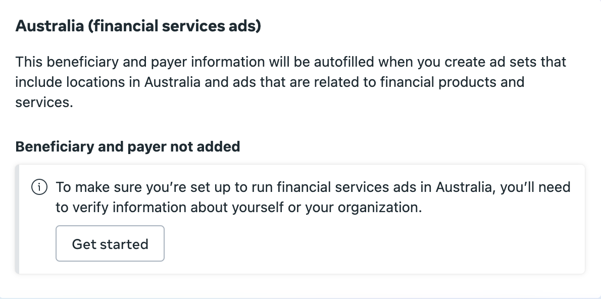
Task: Click the gray left bar of the notice box
Action: click(x=17, y=219)
